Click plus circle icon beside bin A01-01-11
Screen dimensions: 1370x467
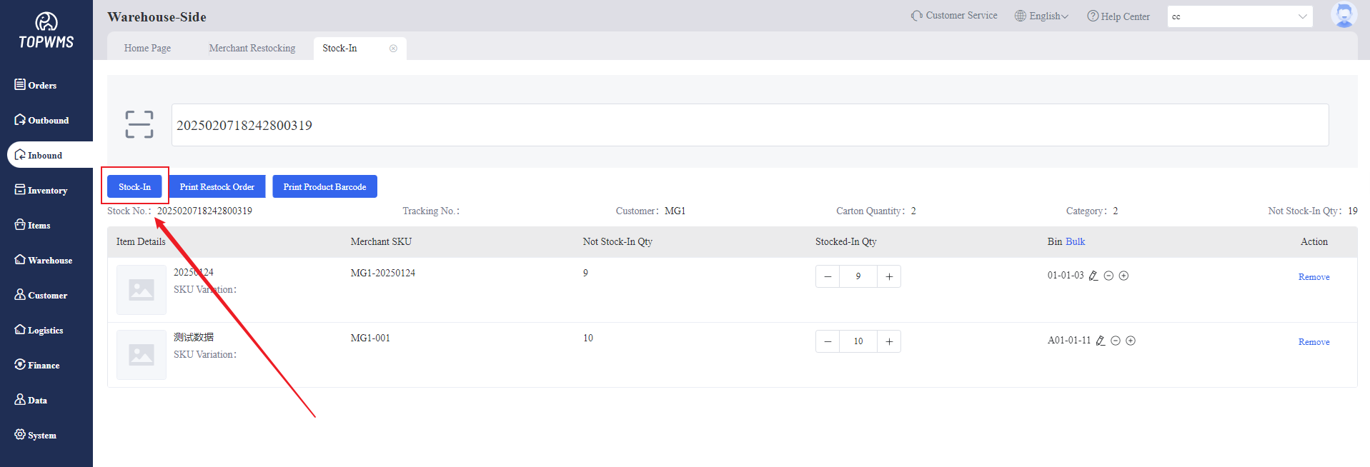[1131, 341]
